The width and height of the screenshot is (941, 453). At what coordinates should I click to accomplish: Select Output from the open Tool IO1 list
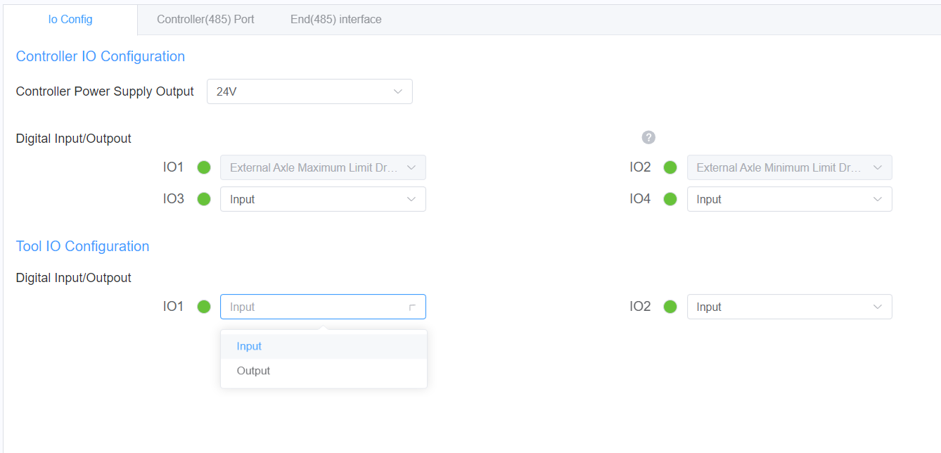[253, 371]
